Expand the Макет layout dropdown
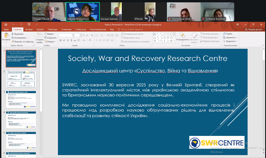Viewport: 266px width, 158px height. pos(50,34)
